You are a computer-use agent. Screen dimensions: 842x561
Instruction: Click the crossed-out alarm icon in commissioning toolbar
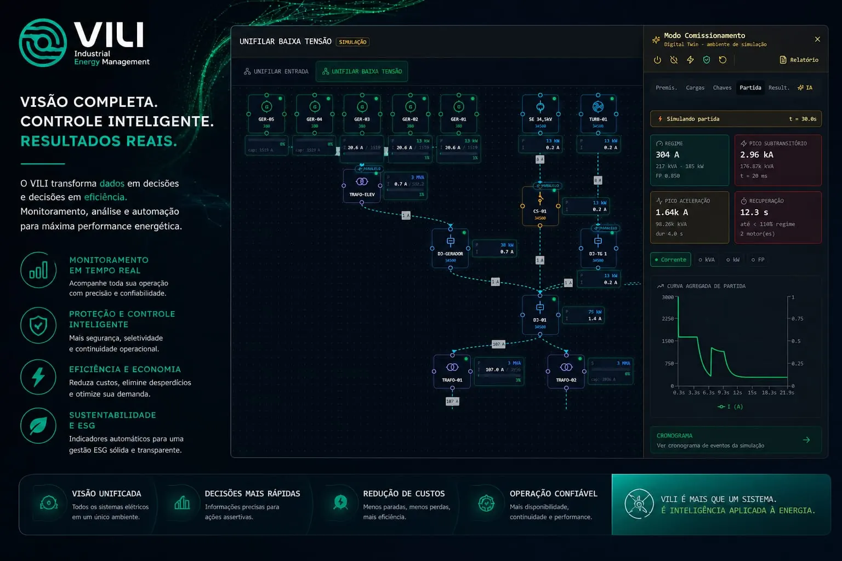pos(674,60)
